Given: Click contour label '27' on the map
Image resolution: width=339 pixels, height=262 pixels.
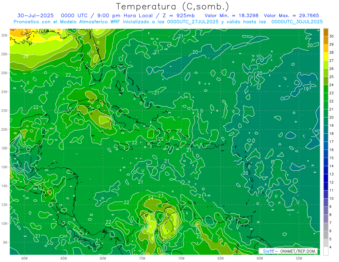Looking at the screenshot, I should [x=34, y=44].
